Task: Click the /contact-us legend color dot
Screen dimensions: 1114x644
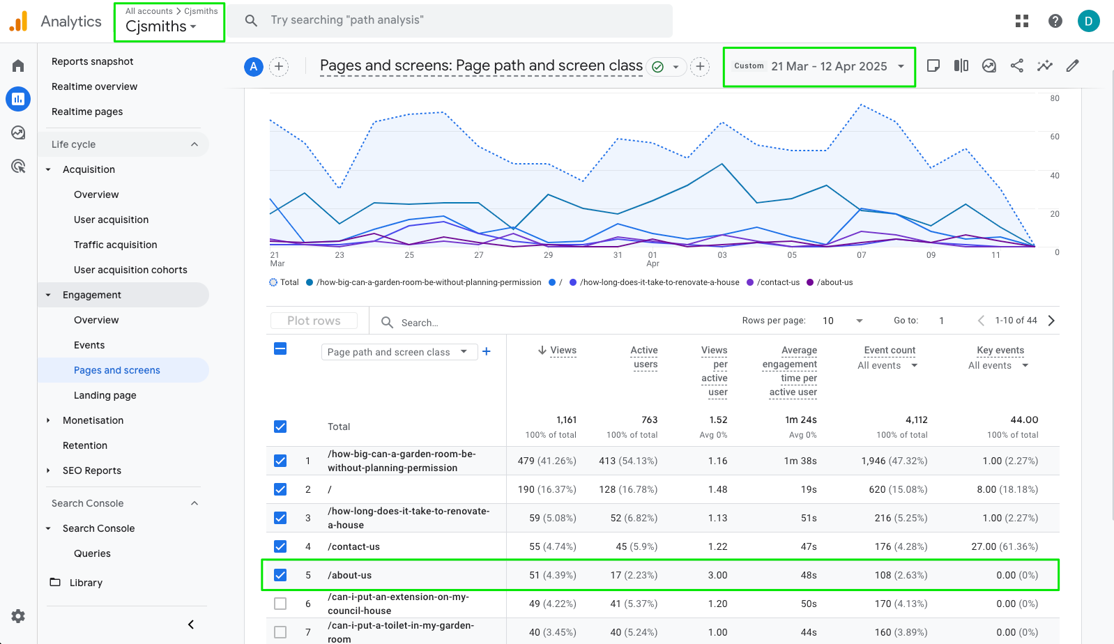Action: point(750,282)
